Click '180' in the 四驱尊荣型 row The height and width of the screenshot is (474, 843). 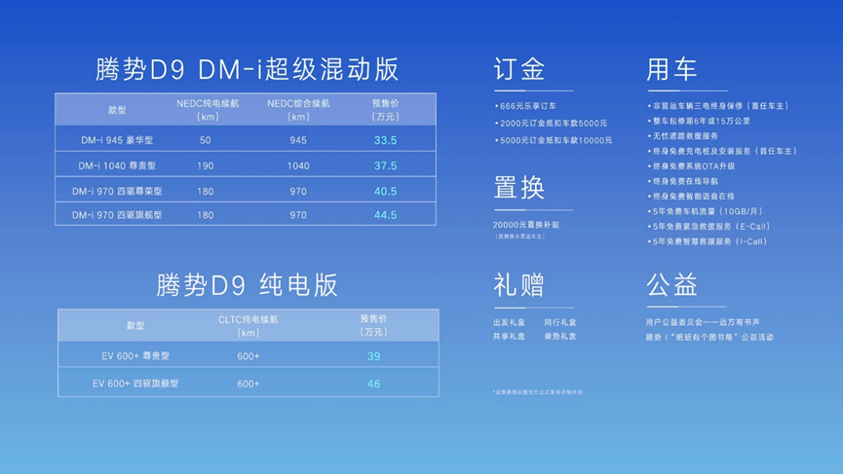tap(206, 191)
